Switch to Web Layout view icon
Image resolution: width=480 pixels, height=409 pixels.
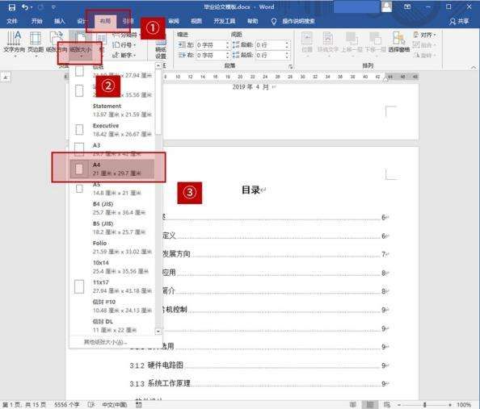coord(387,404)
